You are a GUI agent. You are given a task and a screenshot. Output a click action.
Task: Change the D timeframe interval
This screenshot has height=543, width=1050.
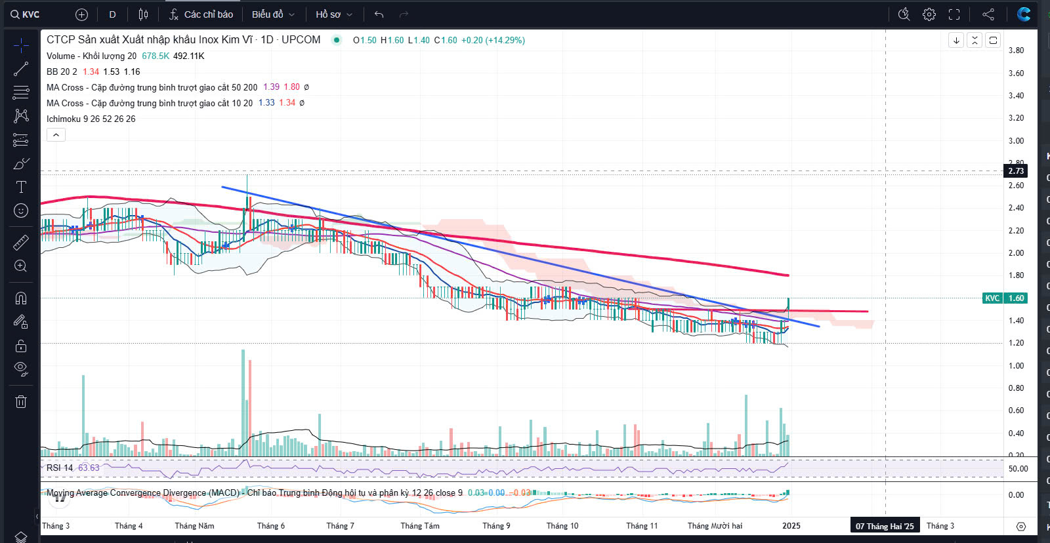pos(112,14)
